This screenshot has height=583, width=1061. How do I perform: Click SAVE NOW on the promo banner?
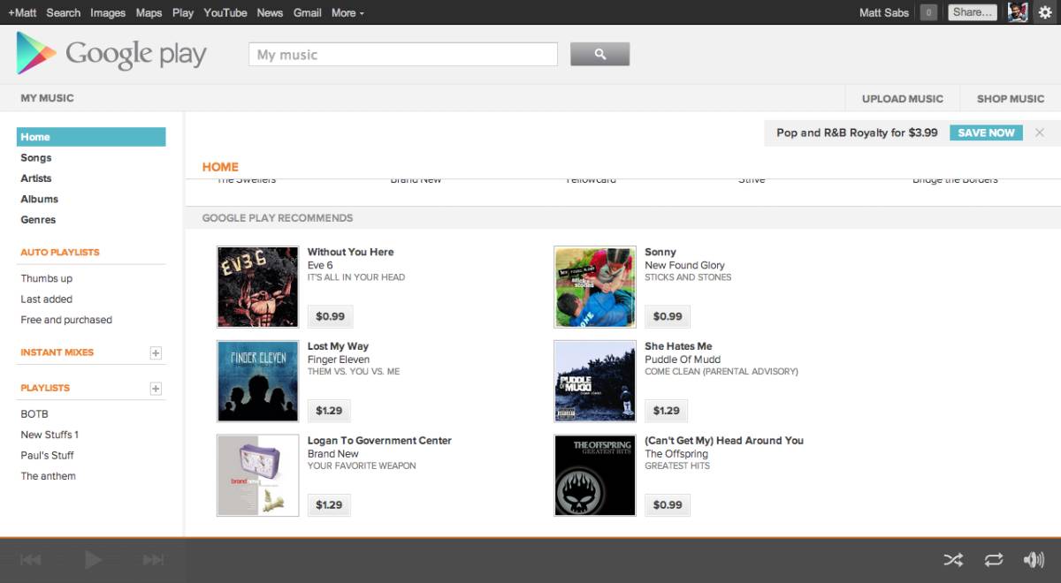pyautogui.click(x=986, y=132)
